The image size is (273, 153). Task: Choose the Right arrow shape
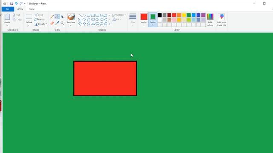pyautogui.click(x=97, y=20)
